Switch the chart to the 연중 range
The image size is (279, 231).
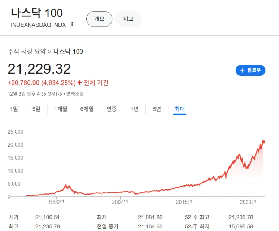tap(112, 109)
